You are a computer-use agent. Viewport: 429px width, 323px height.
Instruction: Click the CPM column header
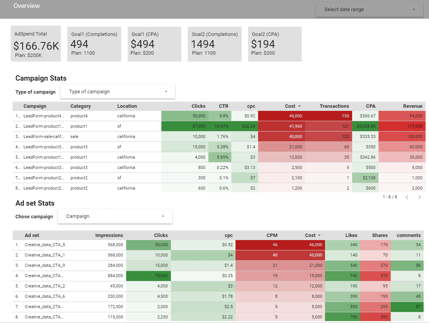click(272, 235)
